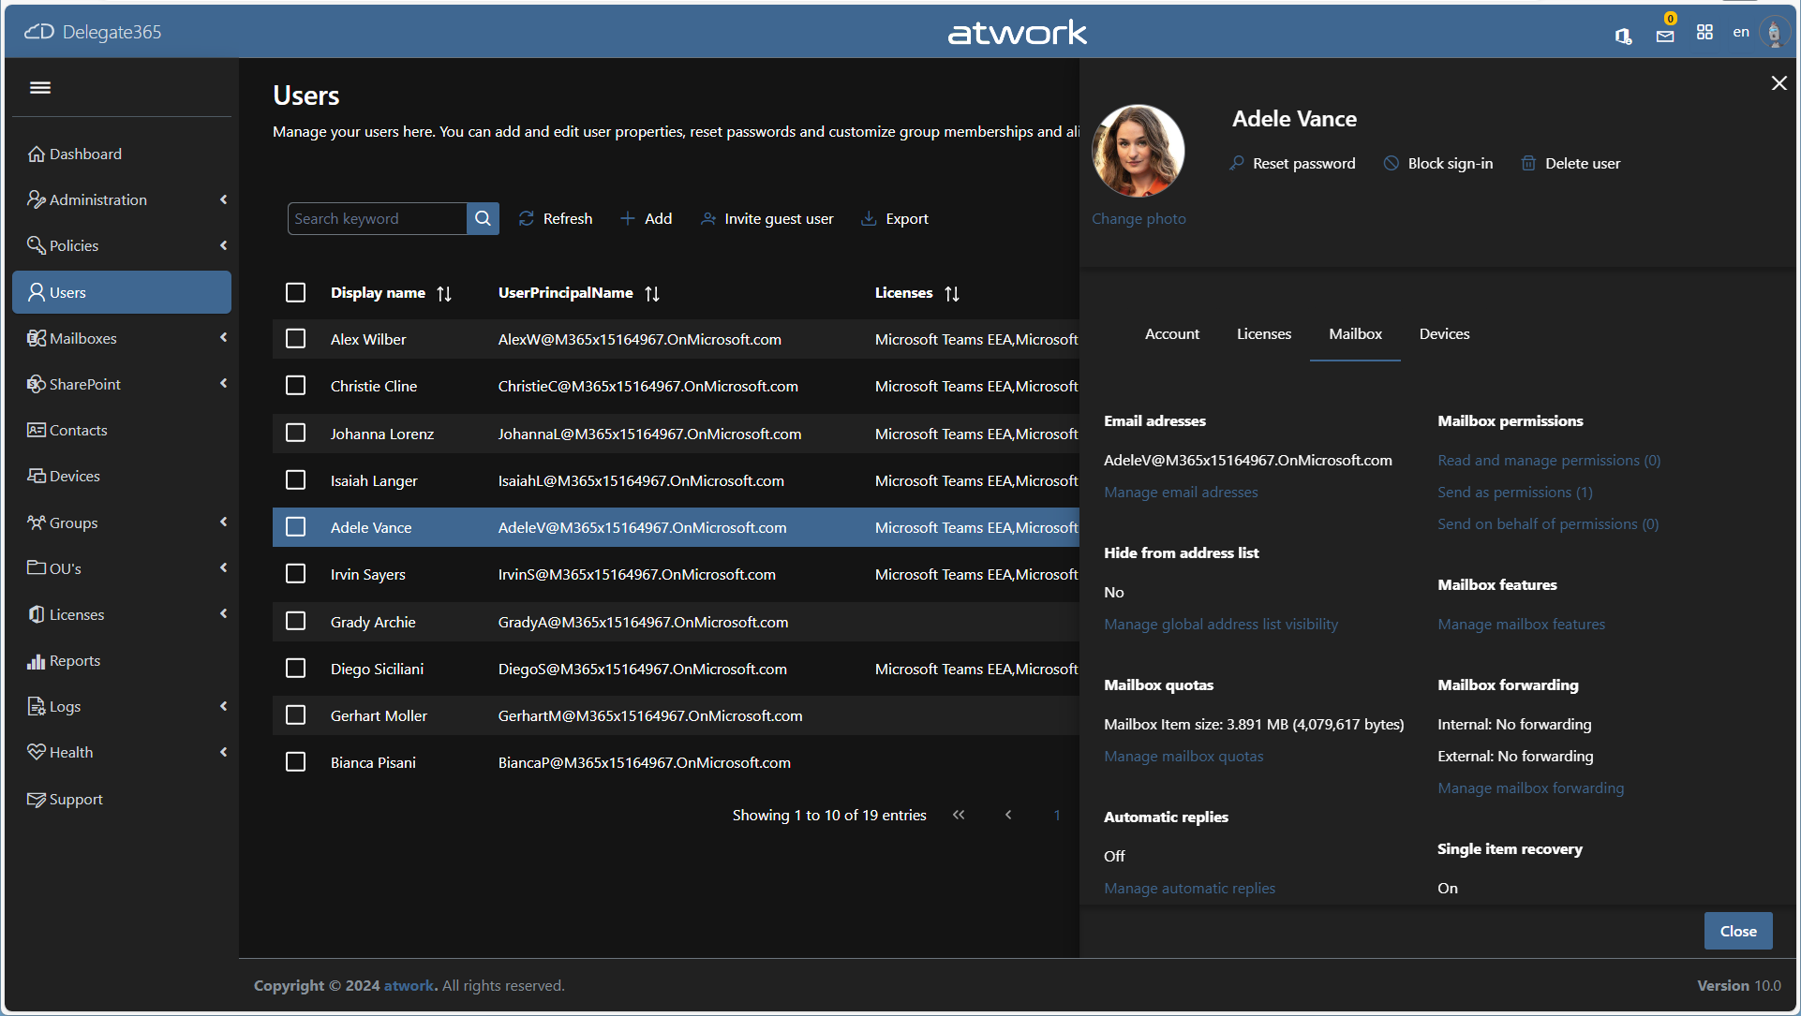This screenshot has width=1801, height=1016.
Task: Click the Delete user trash icon
Action: pyautogui.click(x=1528, y=163)
